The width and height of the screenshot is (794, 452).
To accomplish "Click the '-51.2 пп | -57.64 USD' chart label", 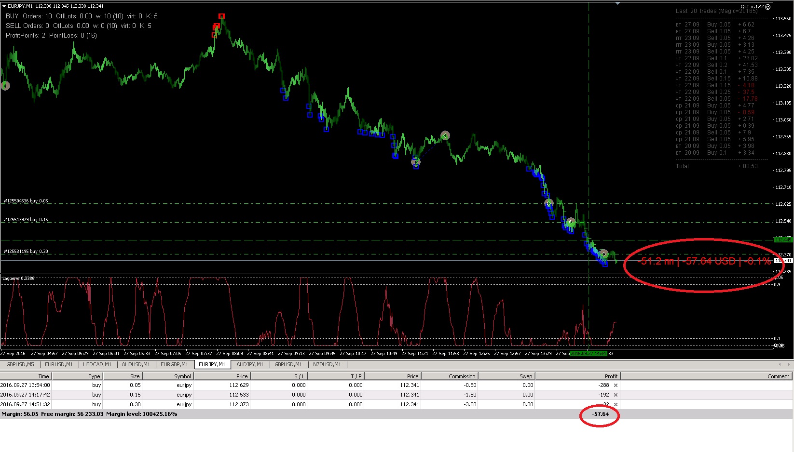I will (704, 262).
